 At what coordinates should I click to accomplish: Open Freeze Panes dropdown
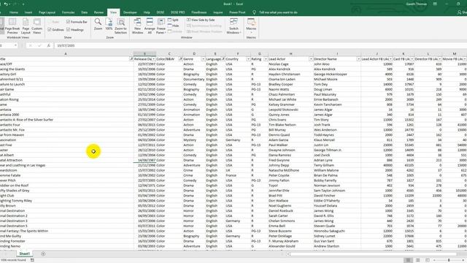pos(161,26)
